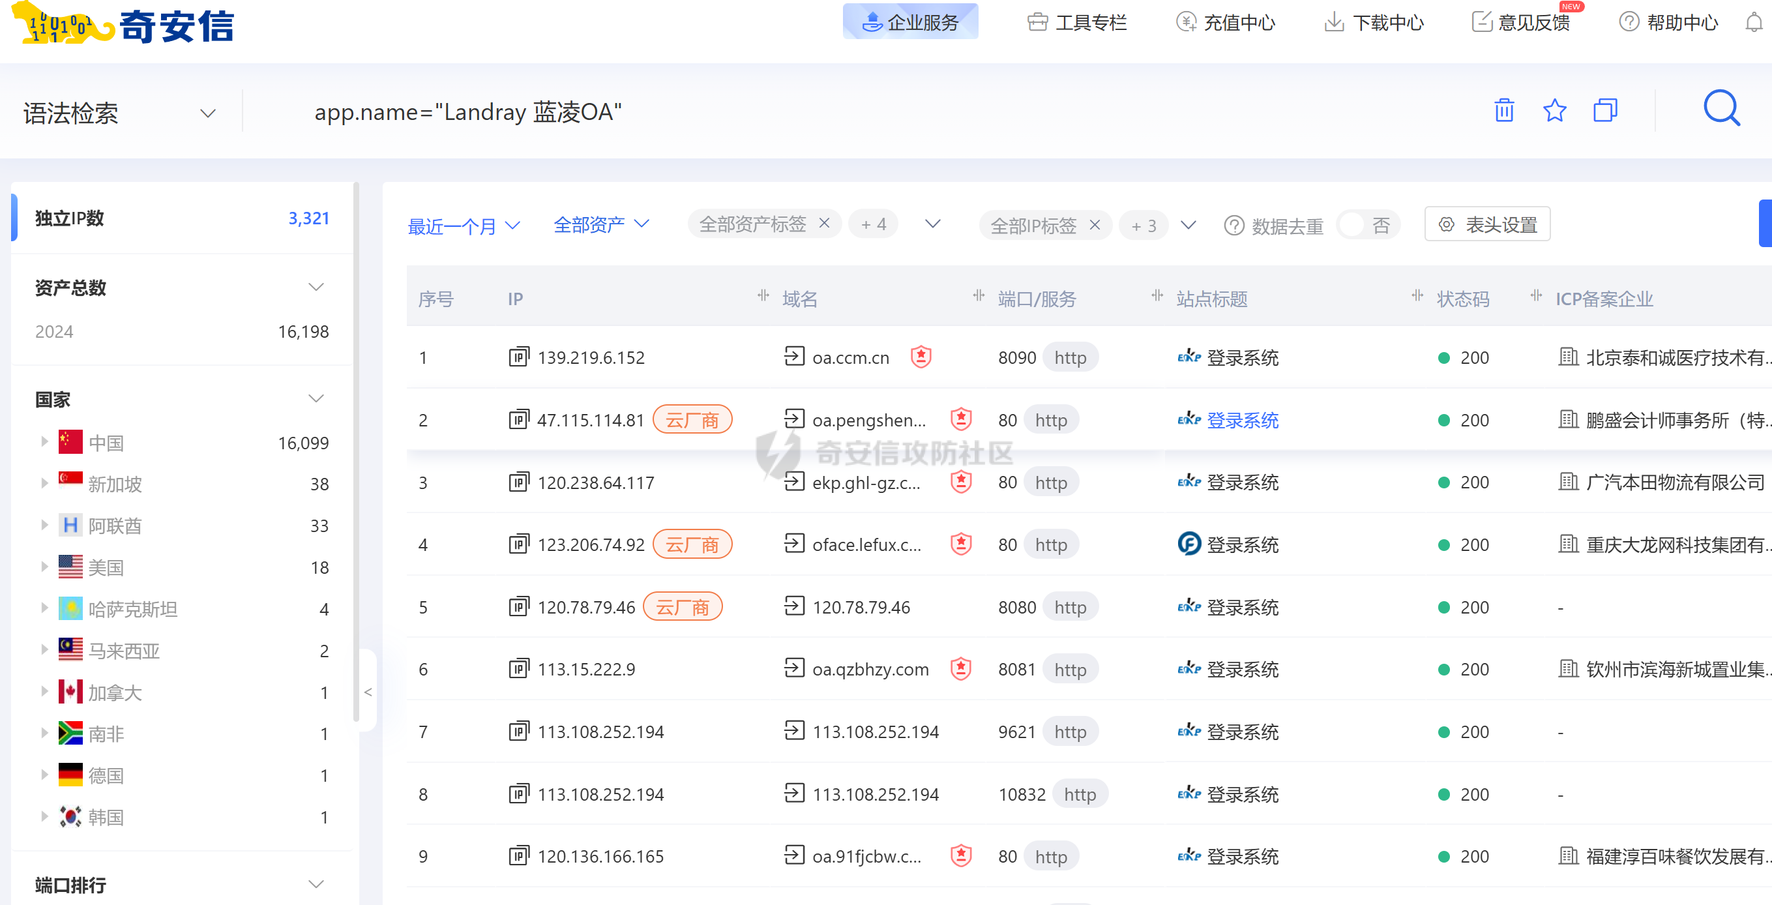Click http tag on port 10832
This screenshot has height=905, width=1772.
(x=1079, y=794)
